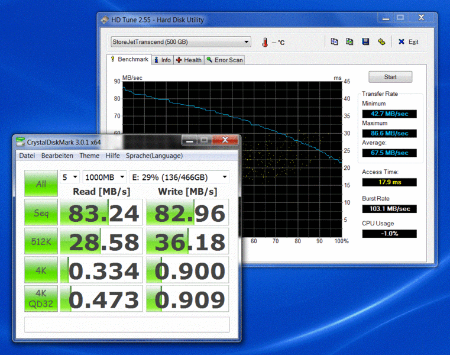Open StoreJetTranscend drive dropdown in HD Tune
This screenshot has height=355, width=450.
(181, 42)
